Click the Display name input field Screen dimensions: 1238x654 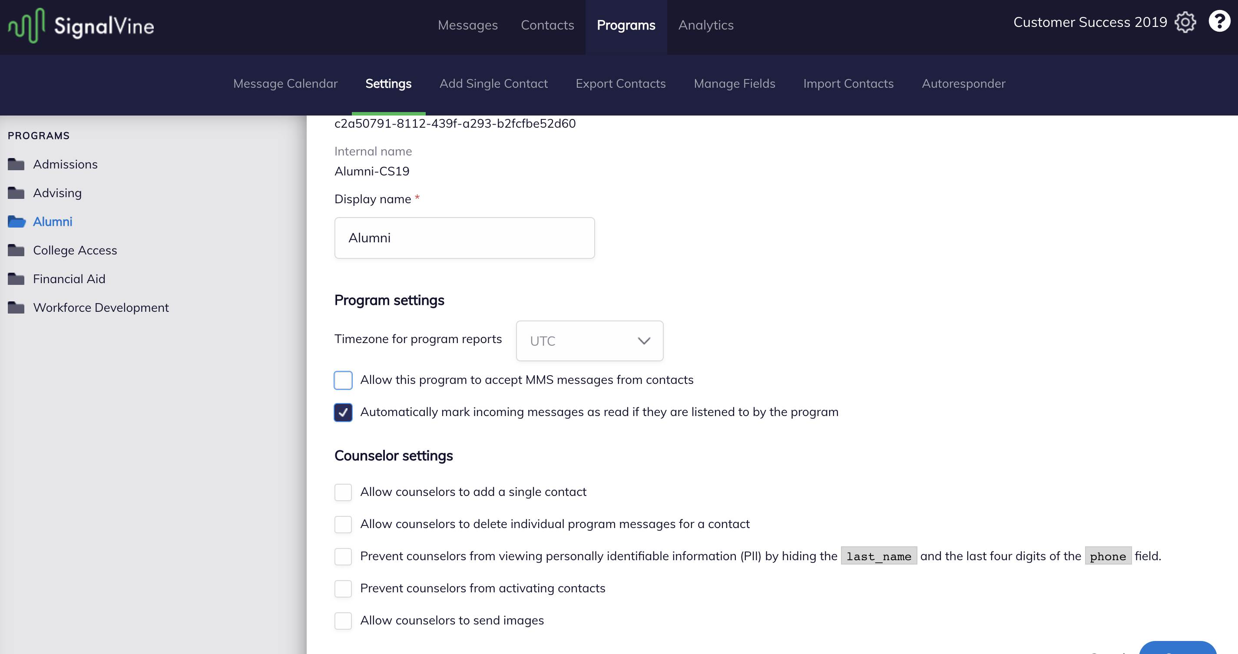point(464,238)
